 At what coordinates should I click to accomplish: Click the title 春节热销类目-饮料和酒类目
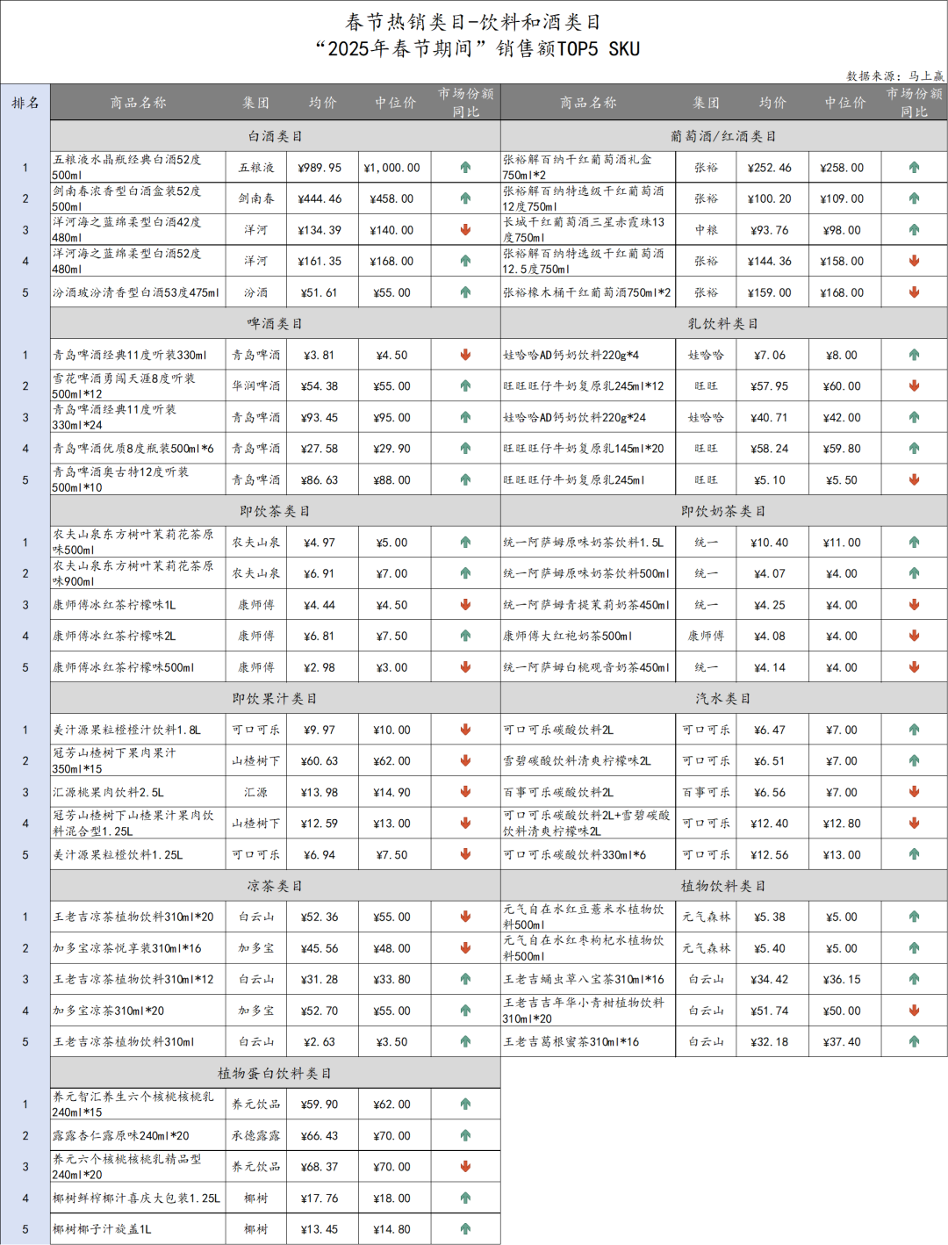coord(473,22)
